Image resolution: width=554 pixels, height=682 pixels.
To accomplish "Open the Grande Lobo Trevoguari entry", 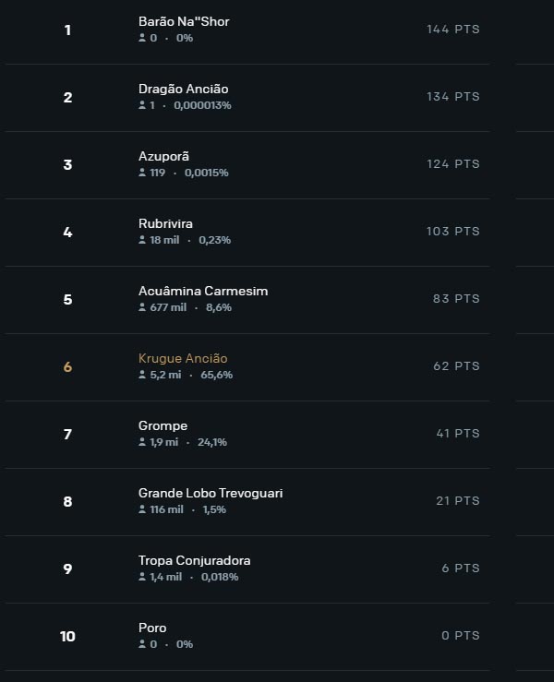I will pyautogui.click(x=211, y=493).
